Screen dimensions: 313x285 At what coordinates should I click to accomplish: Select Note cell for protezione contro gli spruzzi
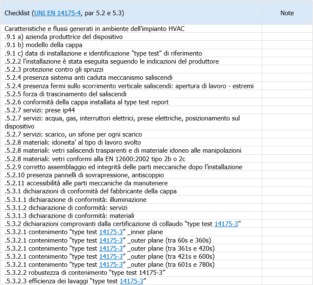click(x=287, y=70)
